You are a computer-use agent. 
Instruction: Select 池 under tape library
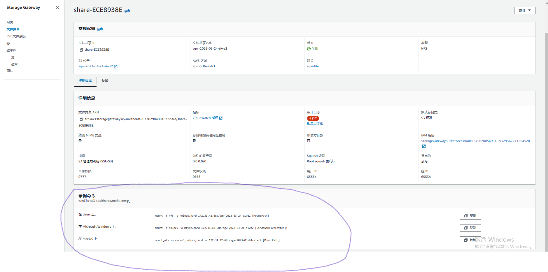pos(13,57)
